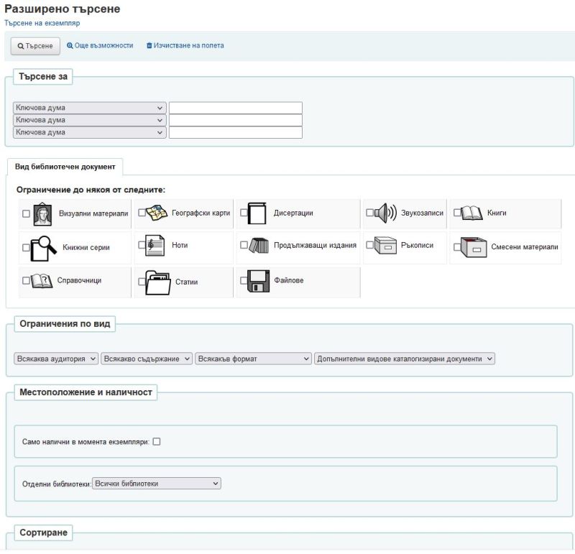The height and width of the screenshot is (554, 575).
Task: Click the Смесени материали label
Action: click(525, 246)
